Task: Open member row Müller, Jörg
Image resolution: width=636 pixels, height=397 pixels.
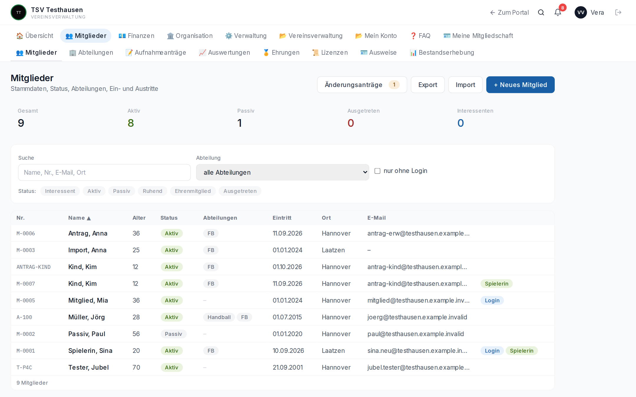Action: coord(282,317)
